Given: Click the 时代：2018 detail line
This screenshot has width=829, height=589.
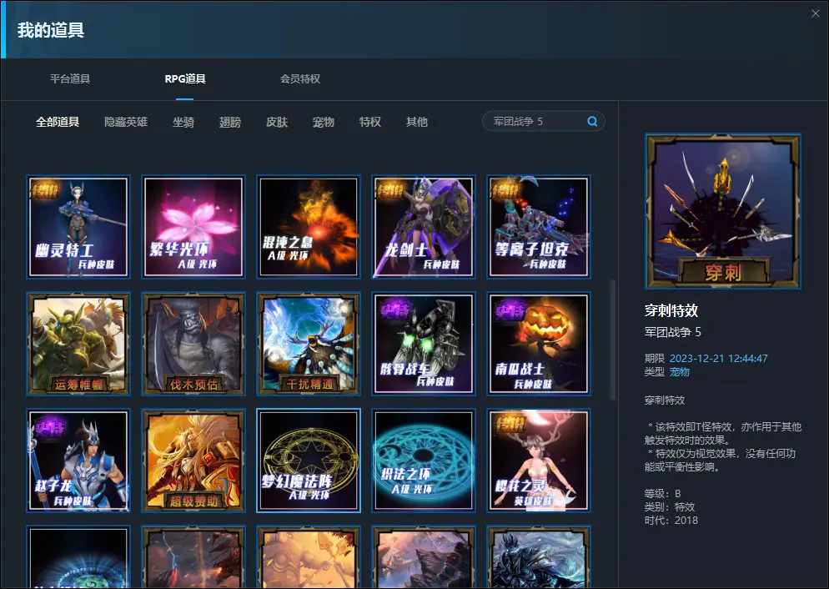Looking at the screenshot, I should (671, 521).
